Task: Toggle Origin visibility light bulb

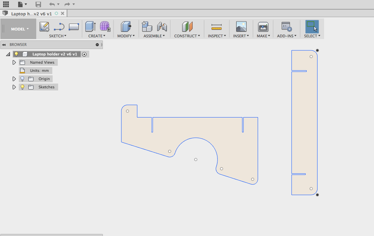Action: coord(23,78)
